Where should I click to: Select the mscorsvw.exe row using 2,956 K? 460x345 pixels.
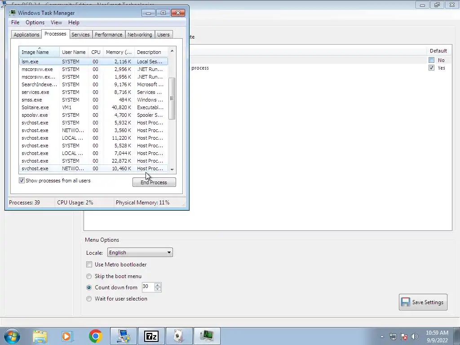[x=93, y=69]
